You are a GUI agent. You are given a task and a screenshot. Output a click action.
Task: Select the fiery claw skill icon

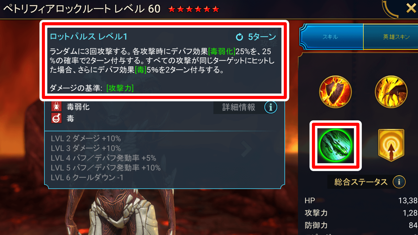391,92
